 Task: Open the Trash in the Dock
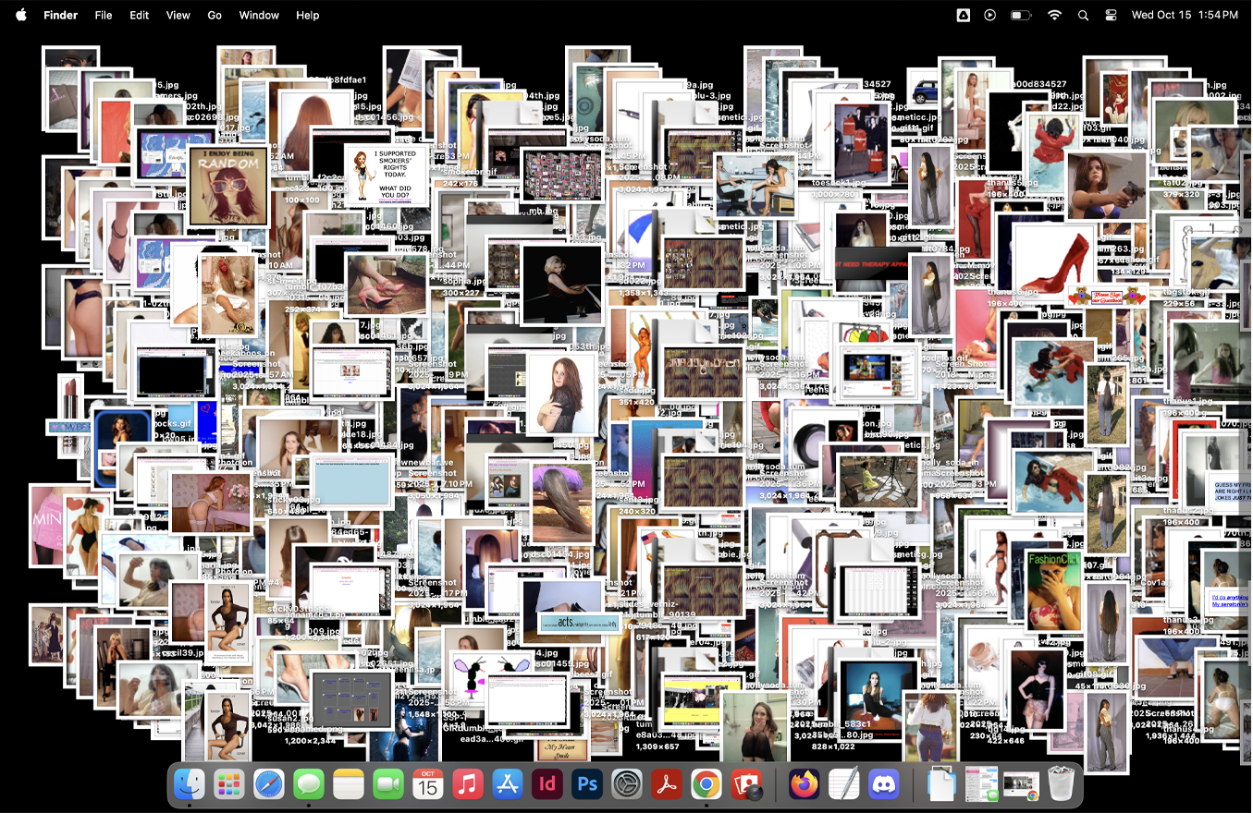1060,785
